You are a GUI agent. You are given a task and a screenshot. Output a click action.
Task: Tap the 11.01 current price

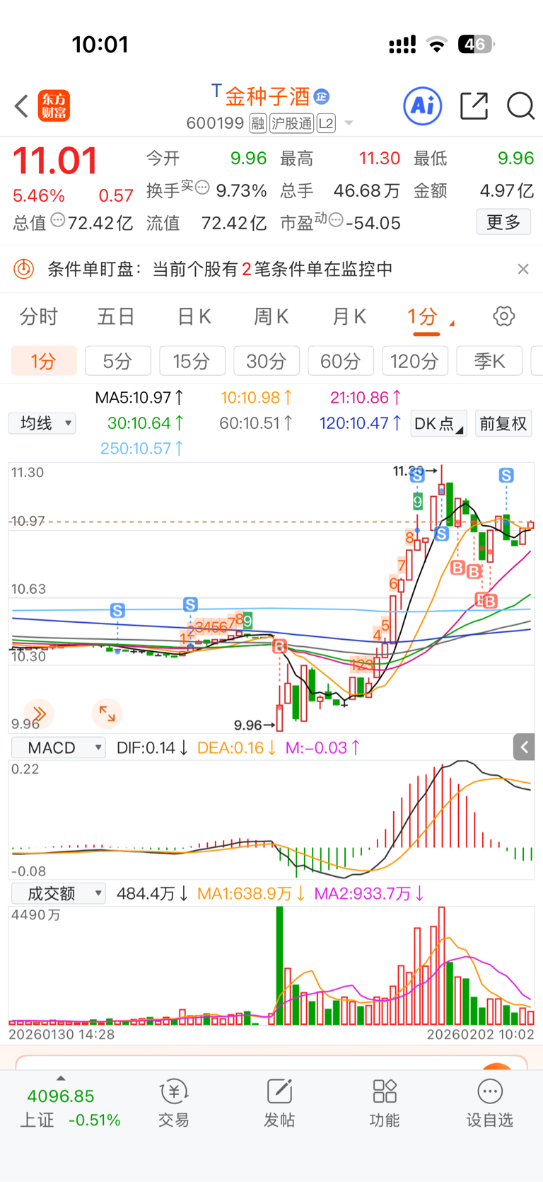[x=55, y=160]
